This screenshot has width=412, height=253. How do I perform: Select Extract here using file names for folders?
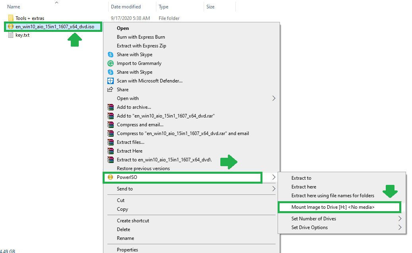tap(332, 196)
